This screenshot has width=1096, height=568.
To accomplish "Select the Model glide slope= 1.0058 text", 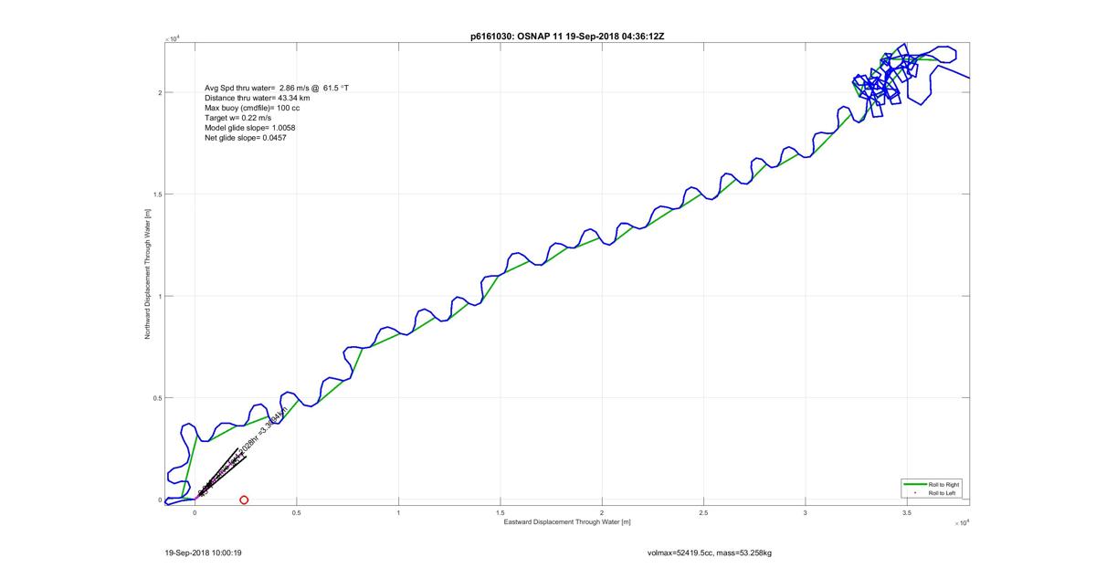I will click(x=249, y=128).
